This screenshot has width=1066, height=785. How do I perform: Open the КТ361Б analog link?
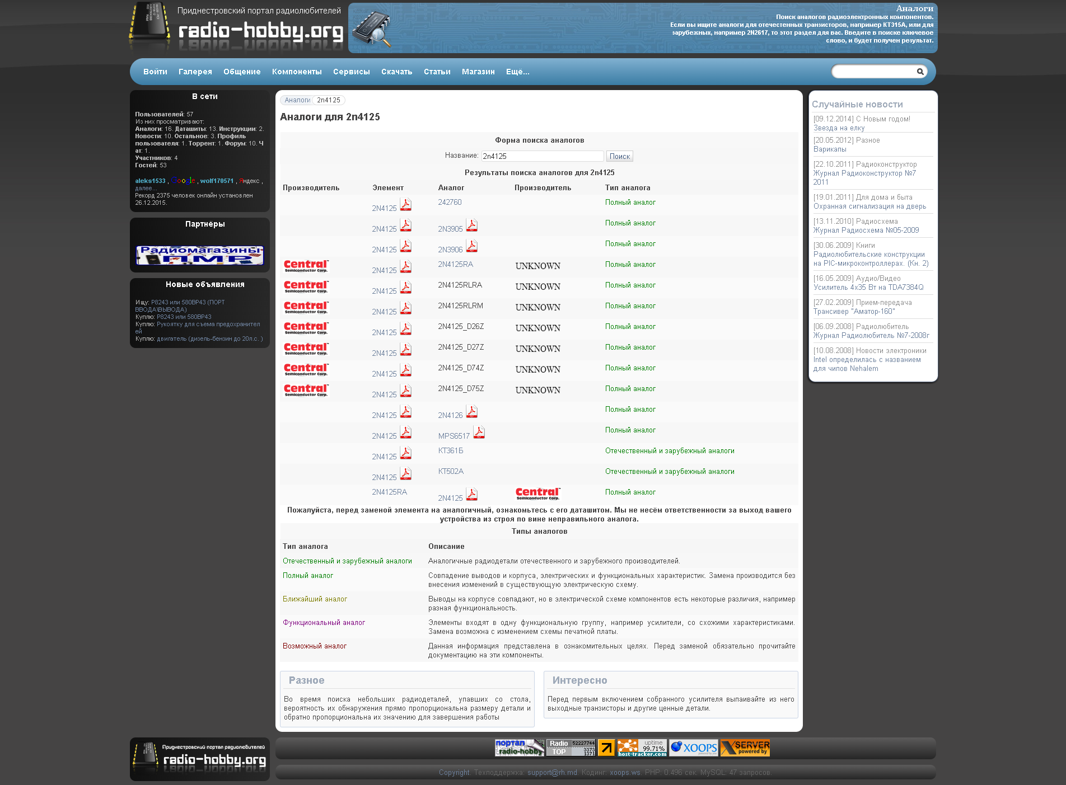pyautogui.click(x=450, y=451)
